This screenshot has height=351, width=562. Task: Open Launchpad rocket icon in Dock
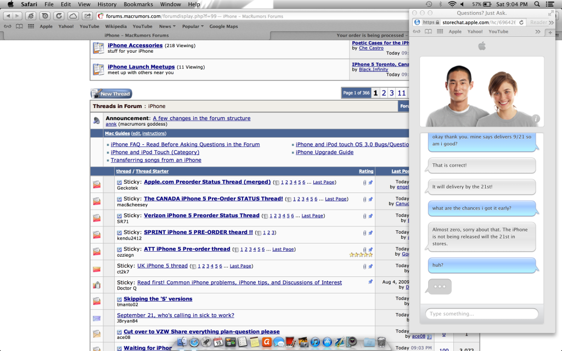[206, 342]
